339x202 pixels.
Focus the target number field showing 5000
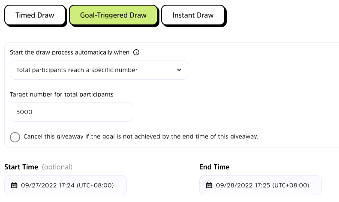point(71,112)
